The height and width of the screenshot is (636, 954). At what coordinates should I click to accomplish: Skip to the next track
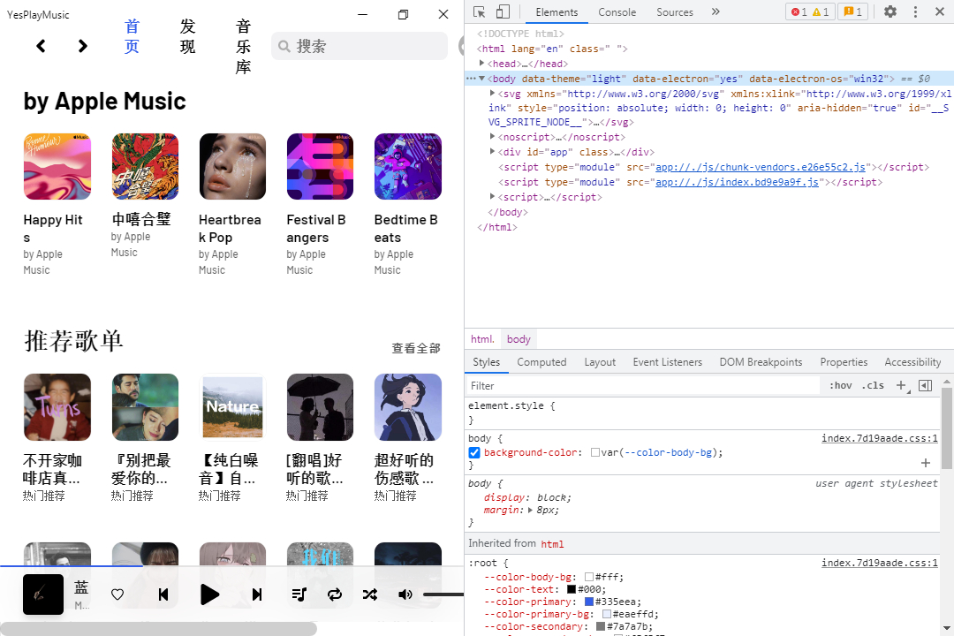[x=257, y=594]
